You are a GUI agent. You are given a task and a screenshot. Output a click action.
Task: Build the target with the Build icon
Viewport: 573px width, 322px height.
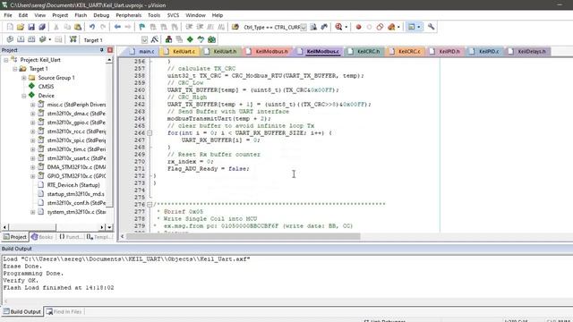[21, 39]
